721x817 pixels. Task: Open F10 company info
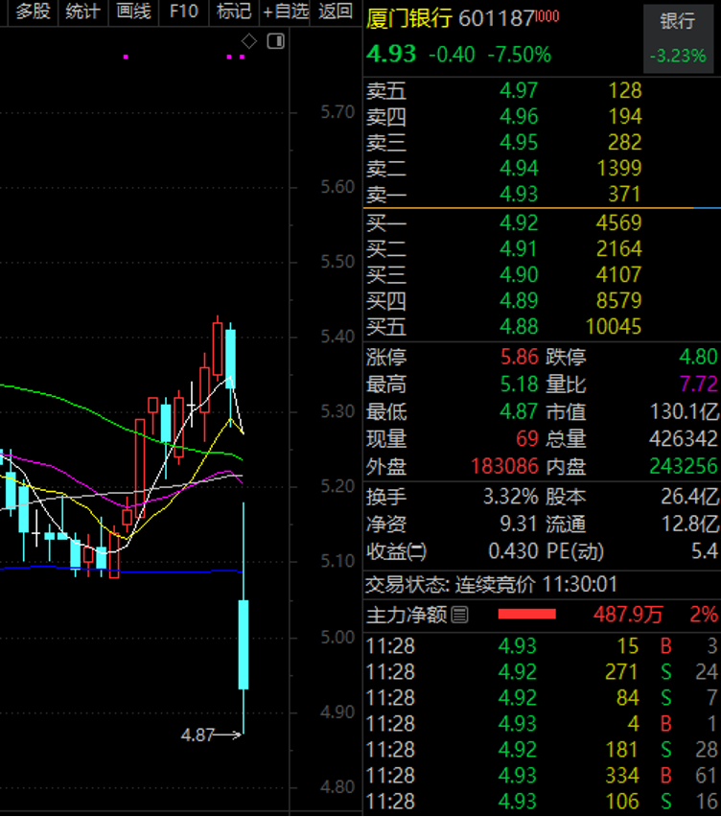[184, 12]
